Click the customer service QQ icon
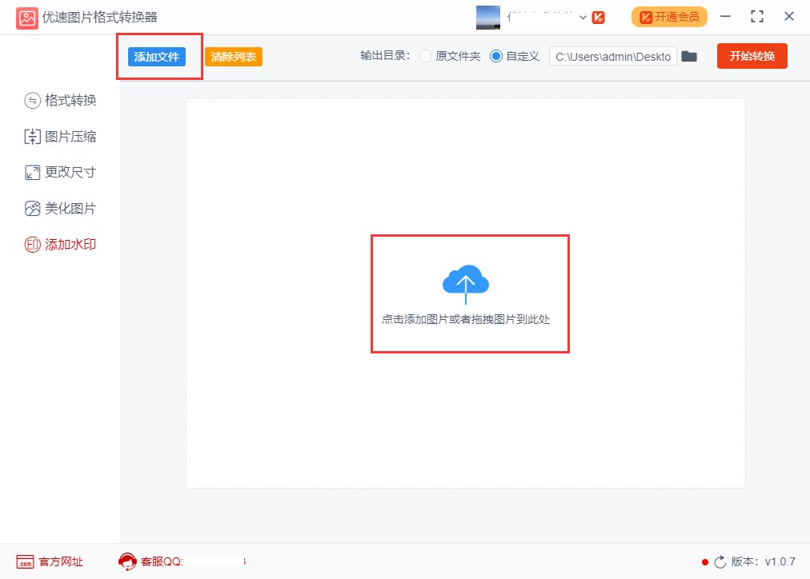810x579 pixels. (128, 561)
